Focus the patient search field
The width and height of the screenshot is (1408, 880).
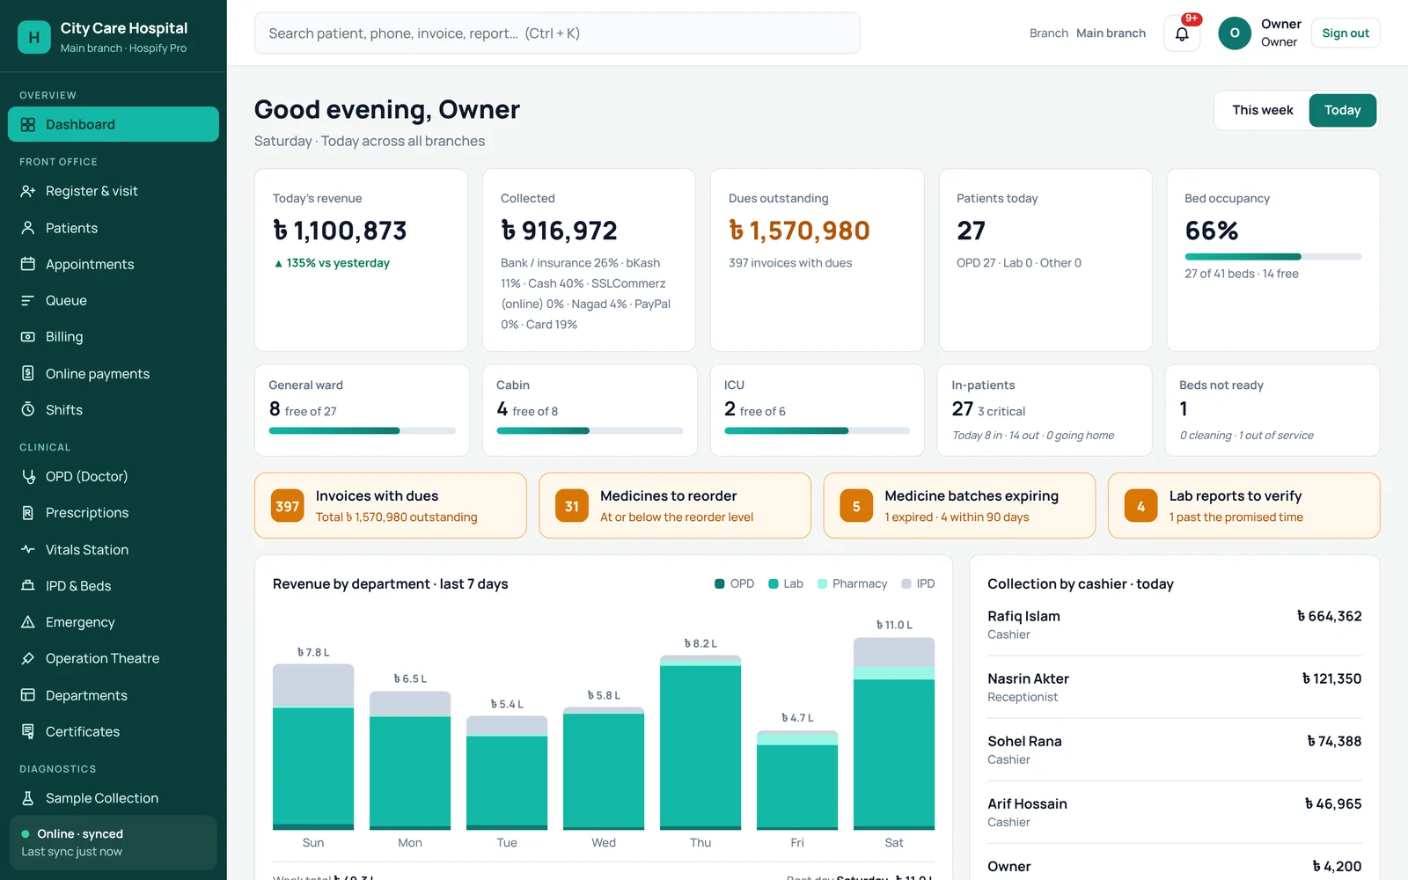[x=557, y=33]
